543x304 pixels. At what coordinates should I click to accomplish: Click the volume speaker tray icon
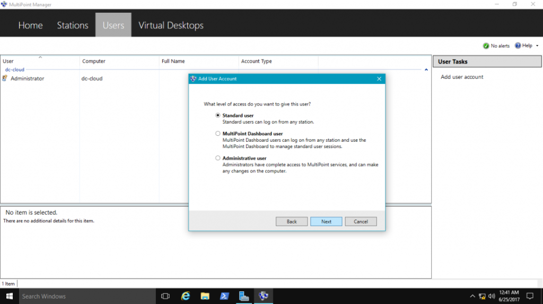(x=492, y=296)
